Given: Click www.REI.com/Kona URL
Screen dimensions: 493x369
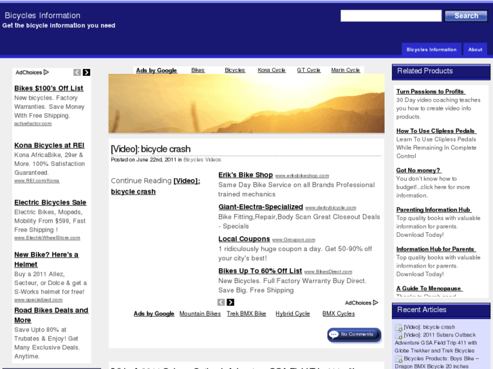Looking at the screenshot, I should 37,181.
